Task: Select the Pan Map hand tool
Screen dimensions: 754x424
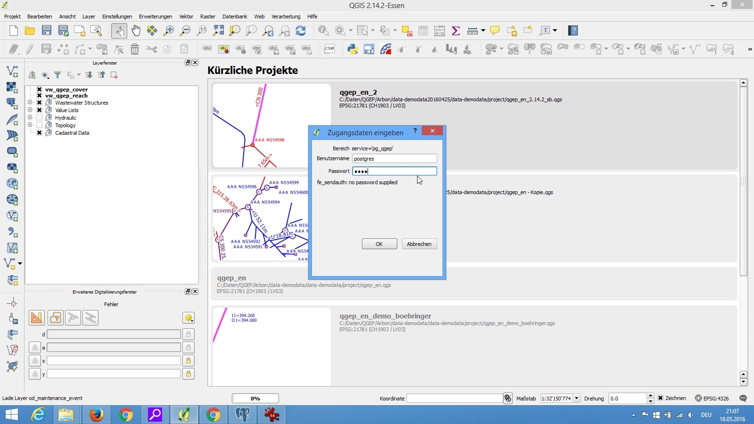Action: (x=136, y=31)
